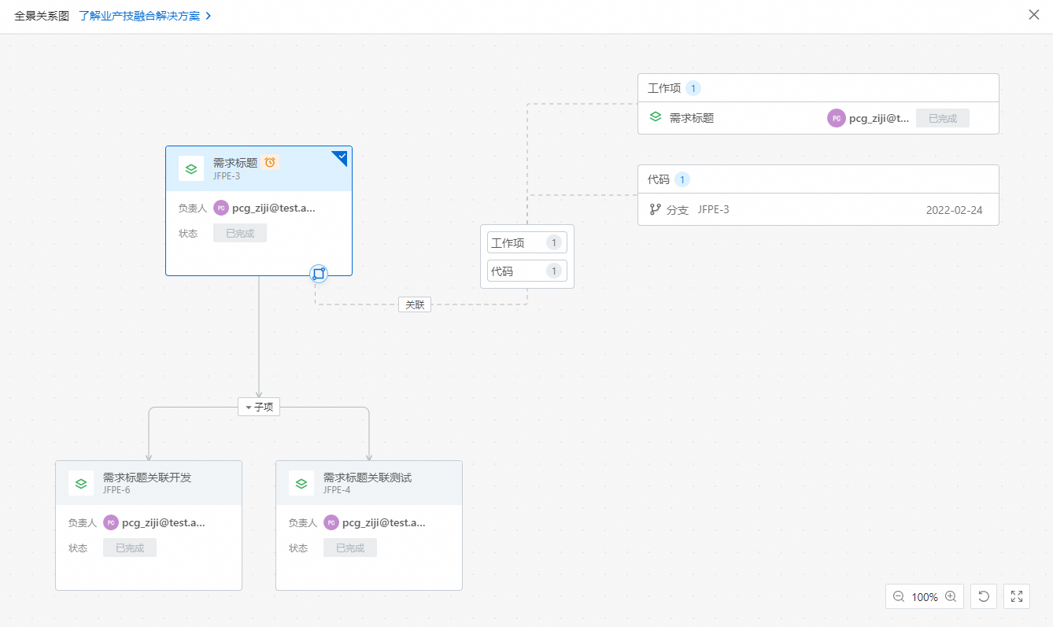1053x627 pixels.
Task: Zoom in with the plus magnifier
Action: (x=951, y=597)
